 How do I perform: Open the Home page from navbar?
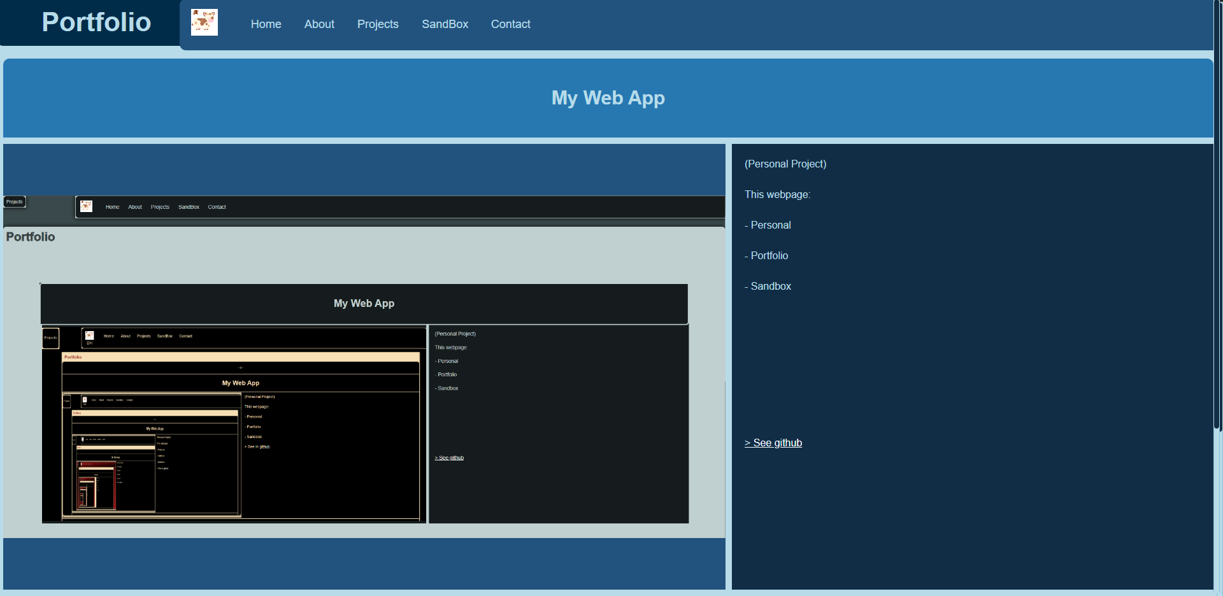(266, 24)
